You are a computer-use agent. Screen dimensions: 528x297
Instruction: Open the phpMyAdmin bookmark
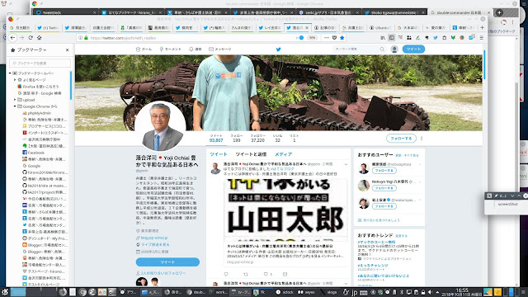(x=36, y=113)
